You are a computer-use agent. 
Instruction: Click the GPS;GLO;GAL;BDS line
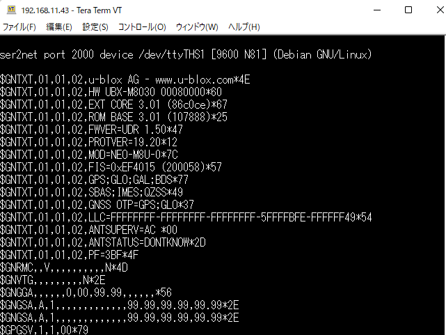point(94,180)
